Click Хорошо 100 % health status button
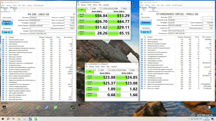The image size is (216, 121). tap(7, 22)
